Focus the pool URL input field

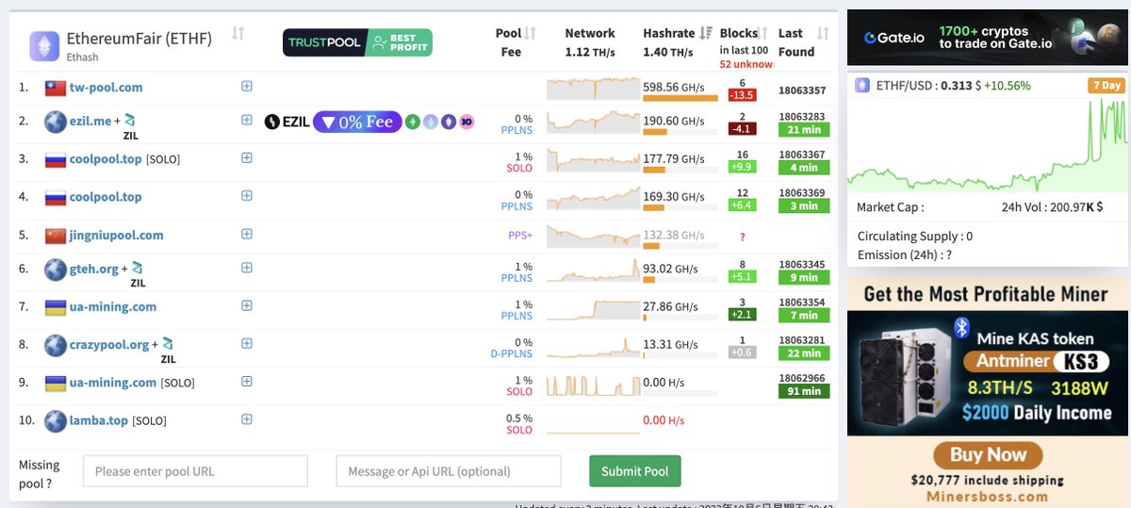[196, 471]
